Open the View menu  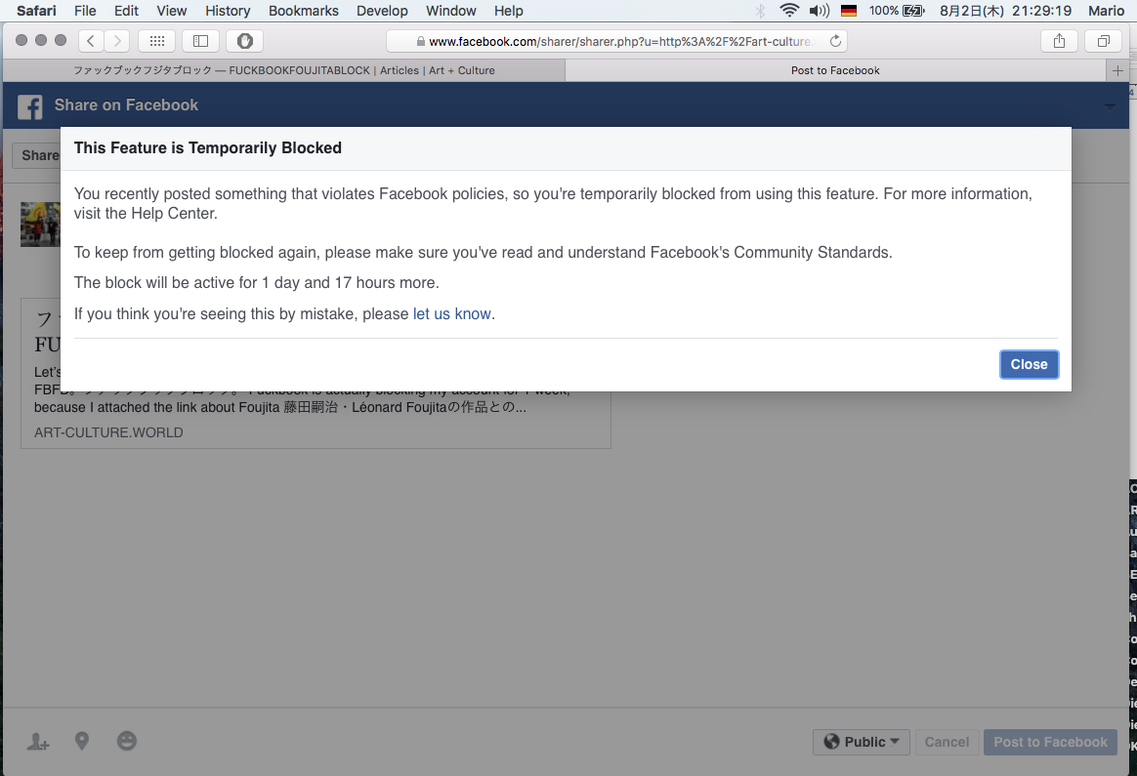click(x=172, y=11)
